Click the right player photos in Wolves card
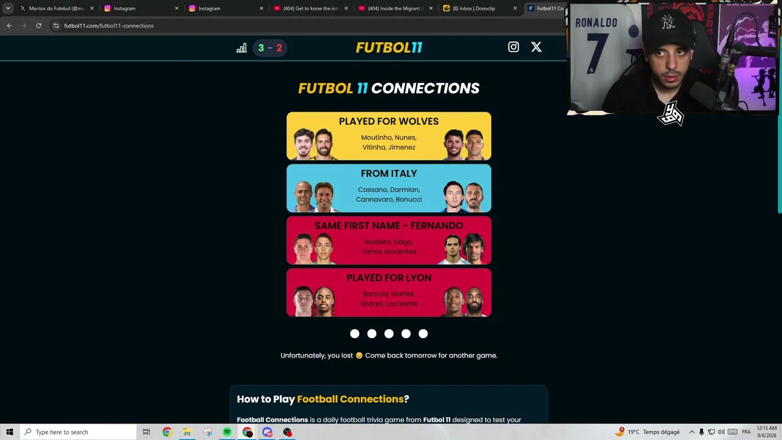 pyautogui.click(x=464, y=144)
